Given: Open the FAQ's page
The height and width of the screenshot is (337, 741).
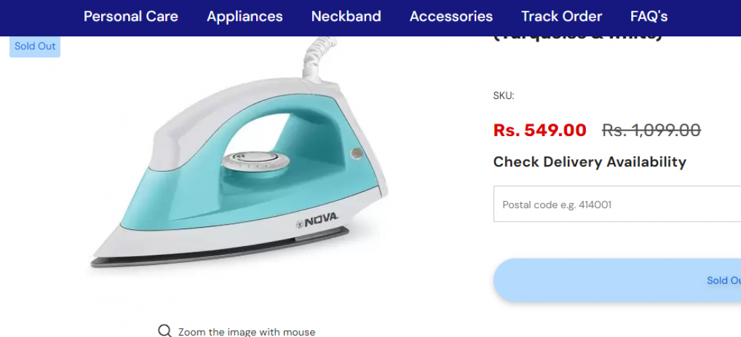Looking at the screenshot, I should coord(649,17).
